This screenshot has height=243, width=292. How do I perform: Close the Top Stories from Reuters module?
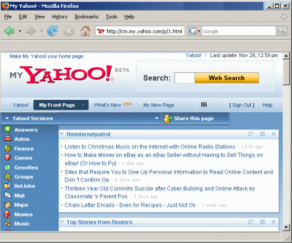(x=274, y=222)
